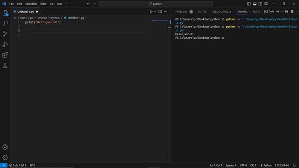
Task: Open the Edit menu
Action: tap(20, 4)
